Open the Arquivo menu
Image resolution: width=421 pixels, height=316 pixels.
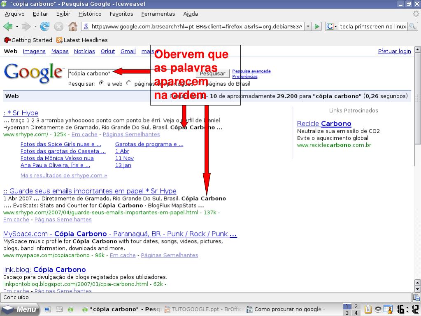(x=14, y=14)
